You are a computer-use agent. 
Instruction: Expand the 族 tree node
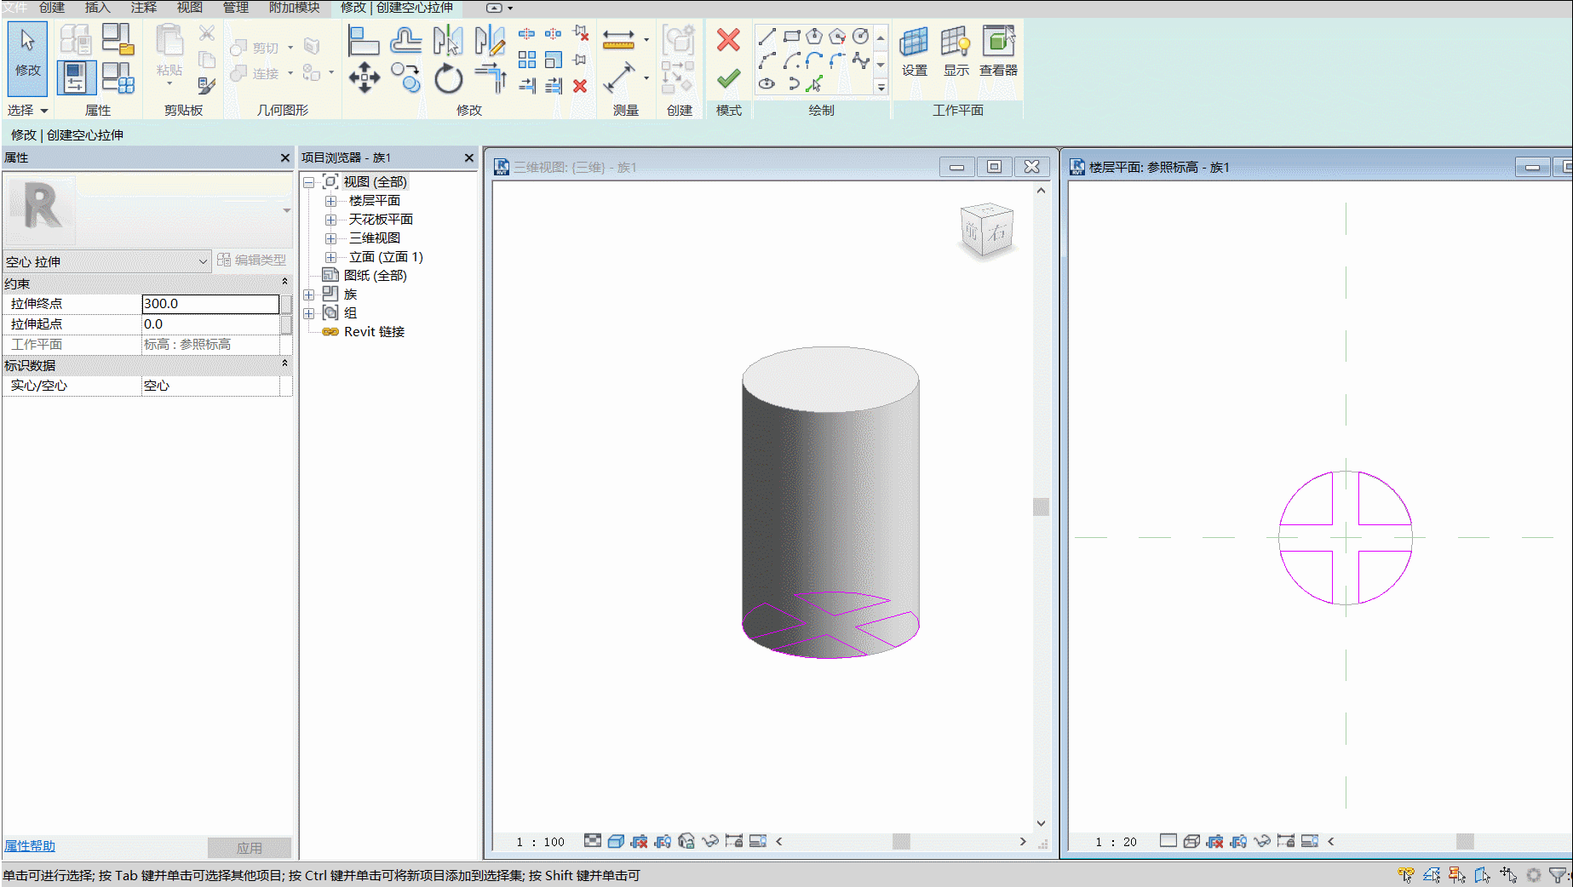point(308,295)
